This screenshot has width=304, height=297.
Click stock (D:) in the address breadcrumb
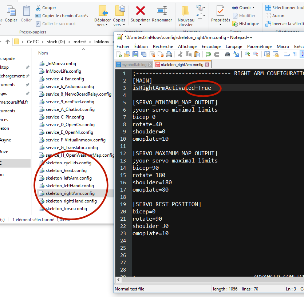56,42
